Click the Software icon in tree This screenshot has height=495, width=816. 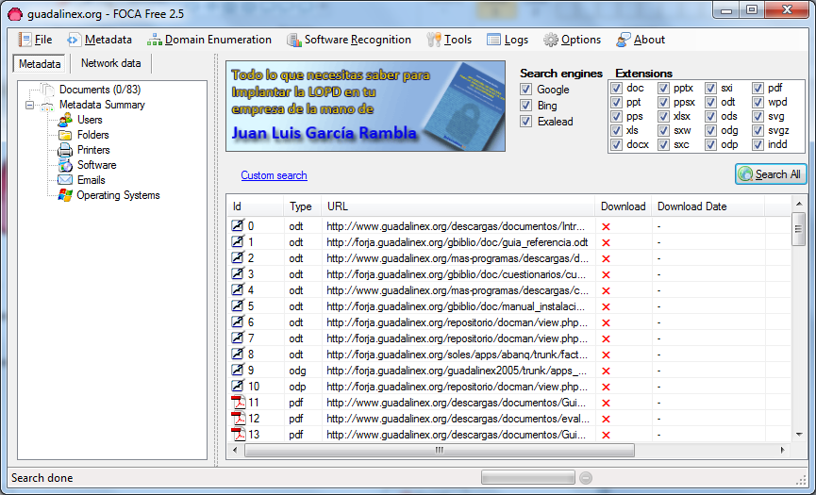click(65, 165)
